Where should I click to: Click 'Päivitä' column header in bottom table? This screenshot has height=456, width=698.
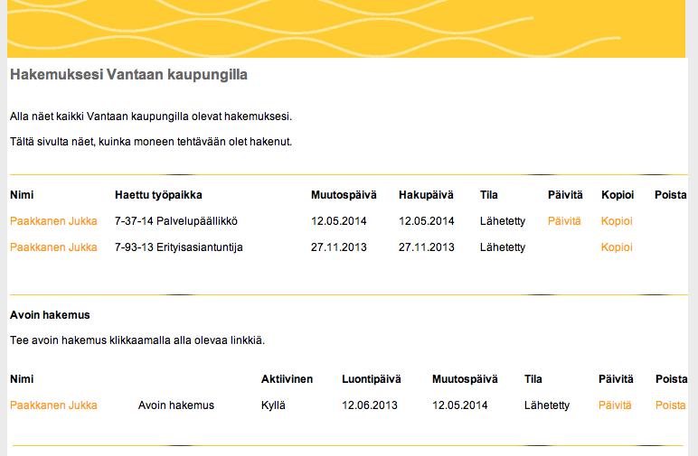click(616, 379)
